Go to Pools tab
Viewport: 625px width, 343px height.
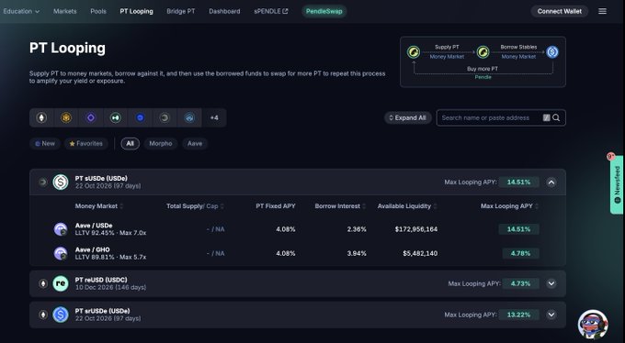pos(98,11)
